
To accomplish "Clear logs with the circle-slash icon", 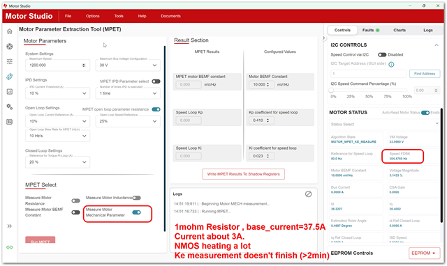I will (x=308, y=194).
